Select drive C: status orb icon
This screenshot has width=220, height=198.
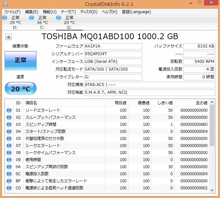coord(32,18)
